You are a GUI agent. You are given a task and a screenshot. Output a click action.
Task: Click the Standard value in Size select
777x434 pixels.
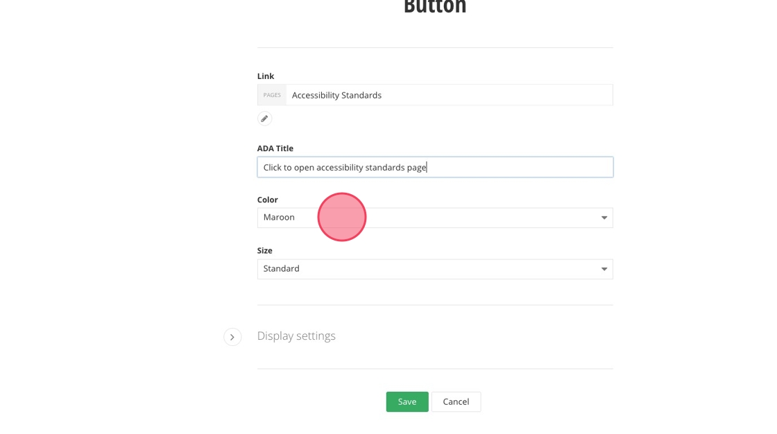pos(281,269)
